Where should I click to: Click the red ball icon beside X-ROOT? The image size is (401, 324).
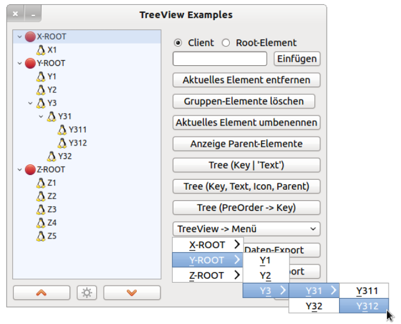coord(30,37)
